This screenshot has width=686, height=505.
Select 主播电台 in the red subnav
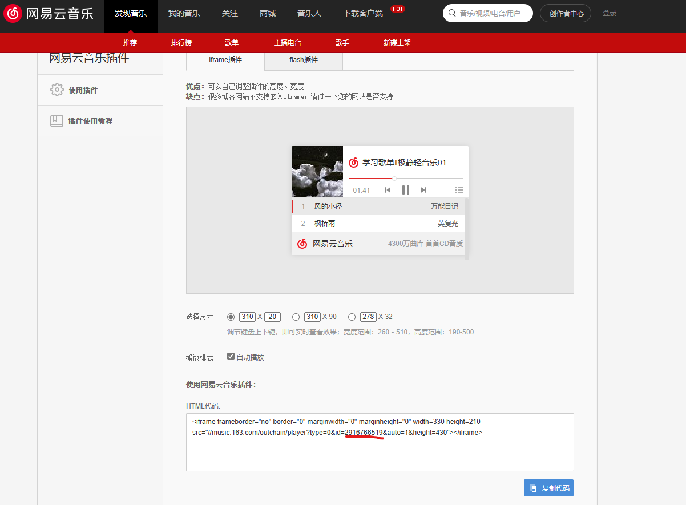tap(288, 43)
